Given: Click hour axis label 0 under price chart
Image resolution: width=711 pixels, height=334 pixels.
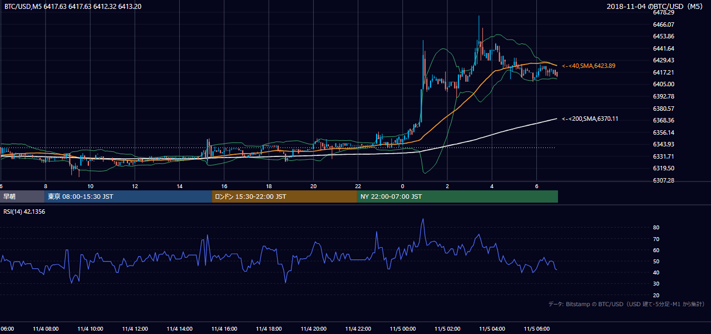Looking at the screenshot, I should coord(402,186).
